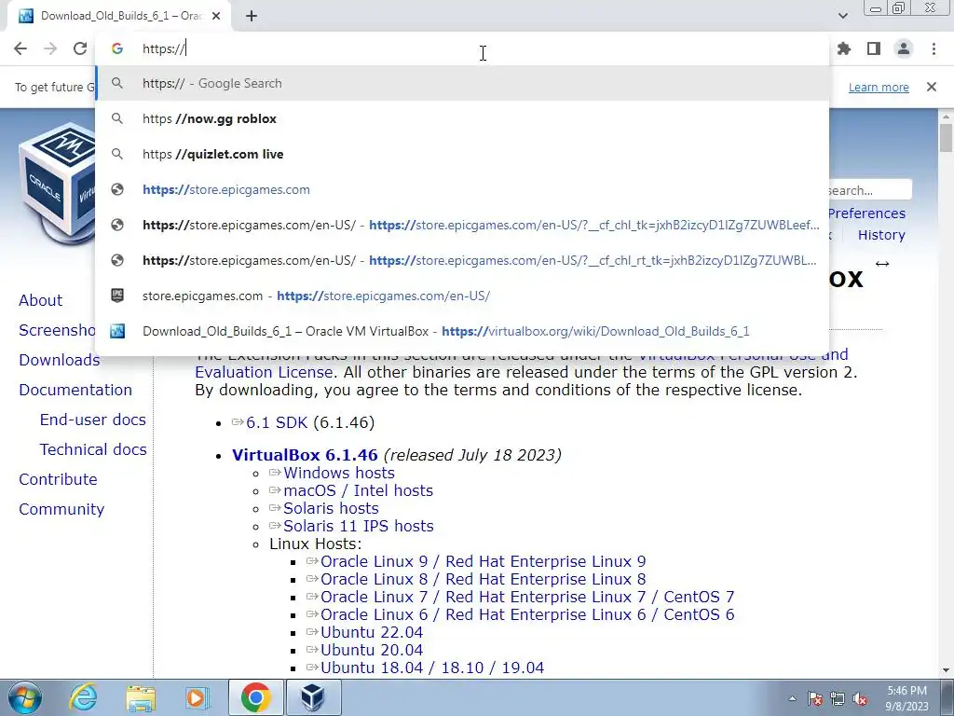
Task: Expand the tab search chevron
Action: pyautogui.click(x=842, y=16)
